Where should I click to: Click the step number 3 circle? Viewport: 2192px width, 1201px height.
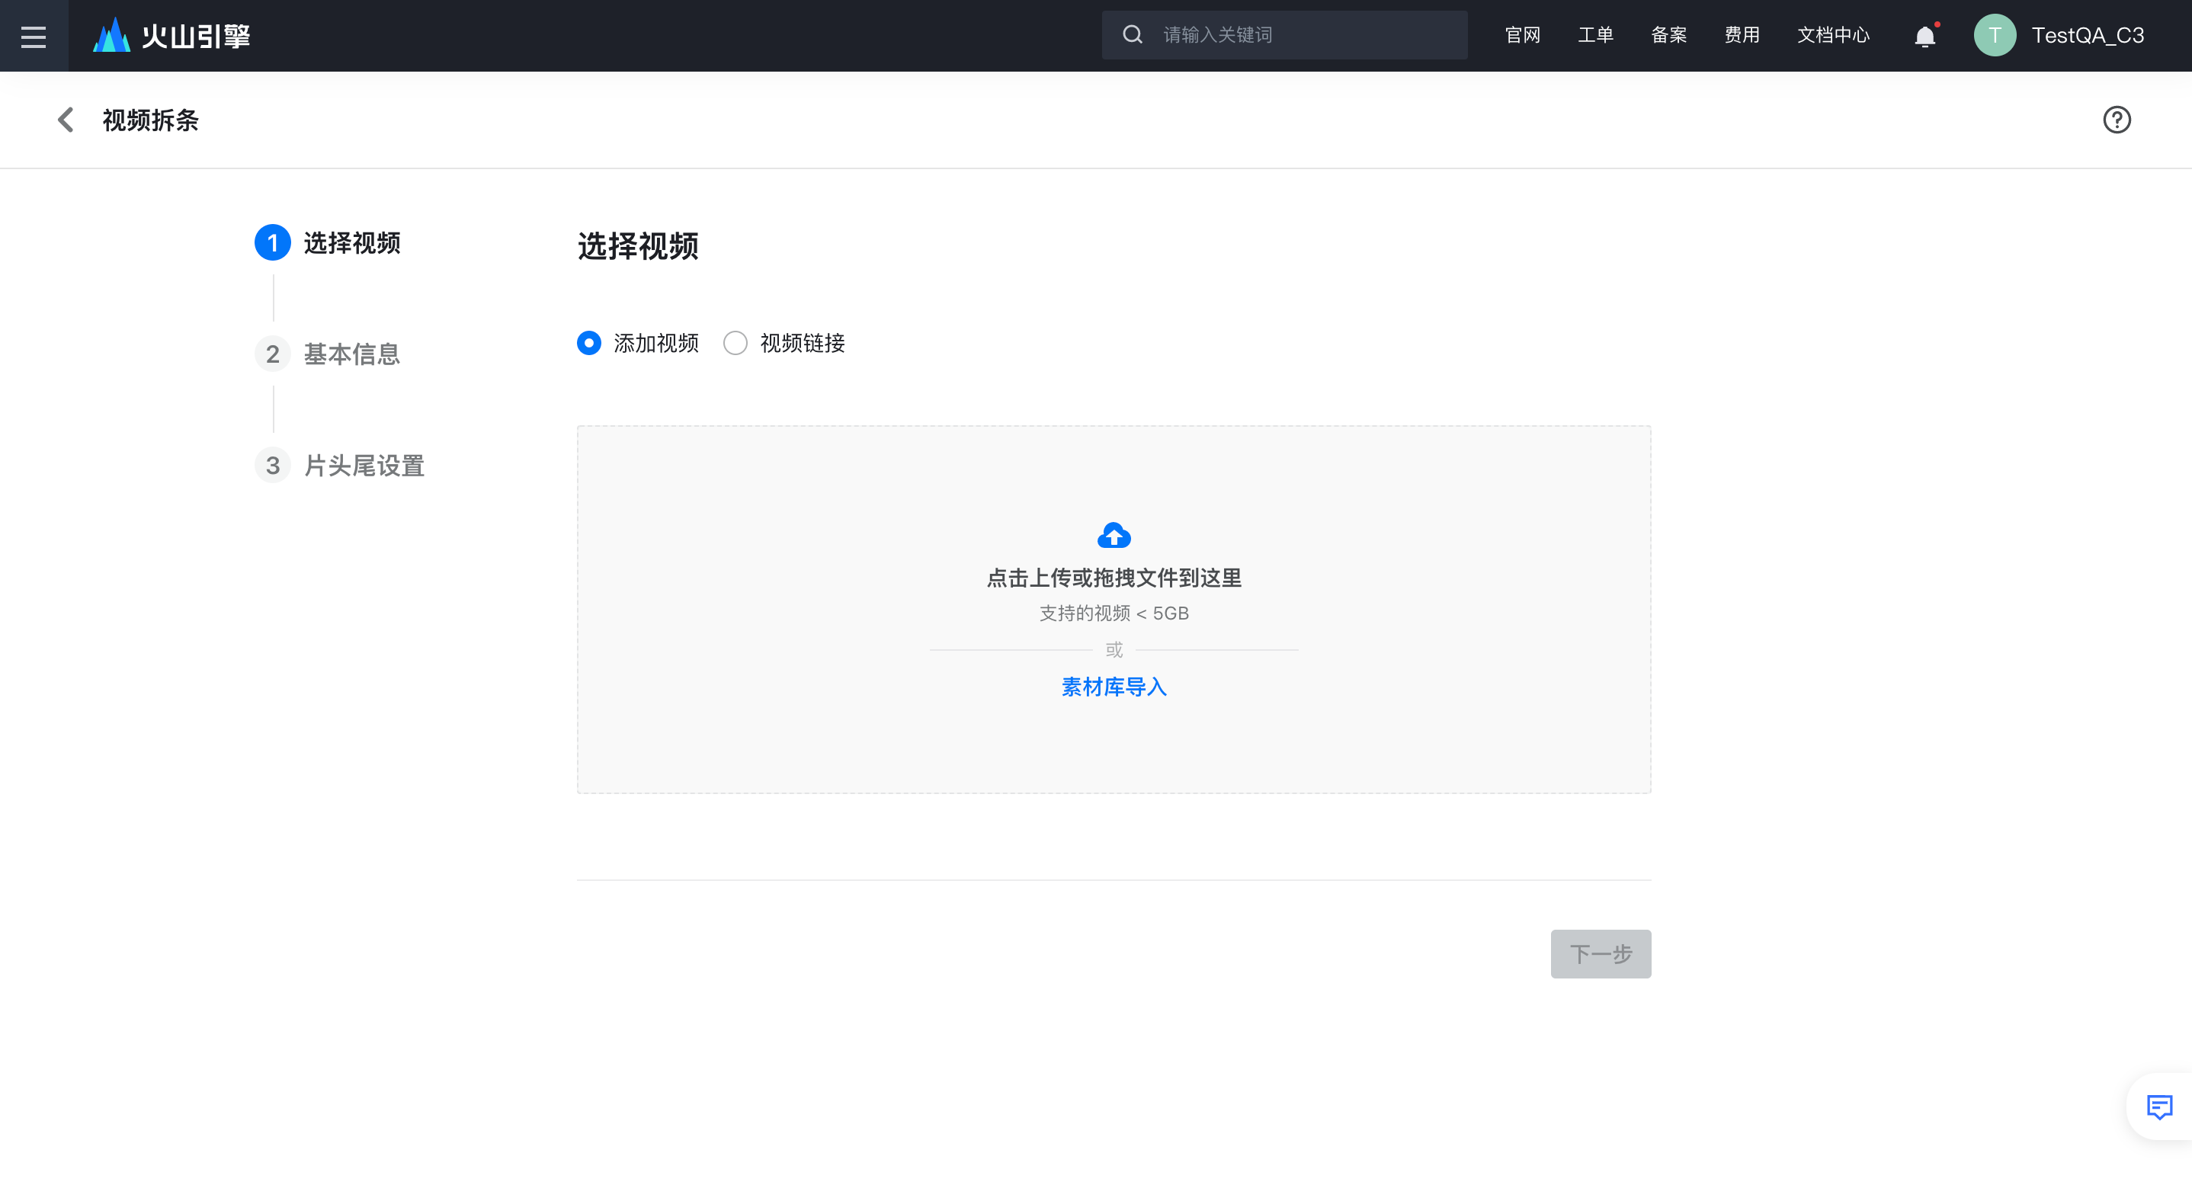(272, 466)
